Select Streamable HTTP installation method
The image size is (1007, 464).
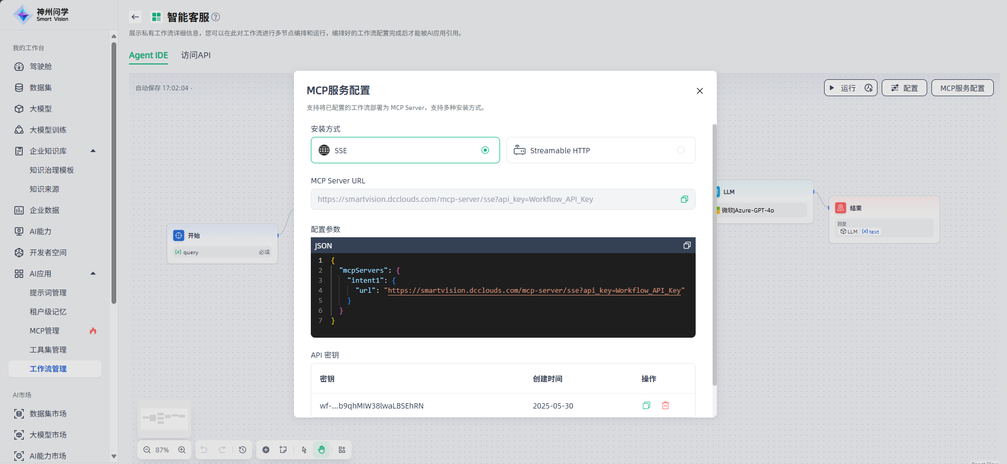point(600,150)
